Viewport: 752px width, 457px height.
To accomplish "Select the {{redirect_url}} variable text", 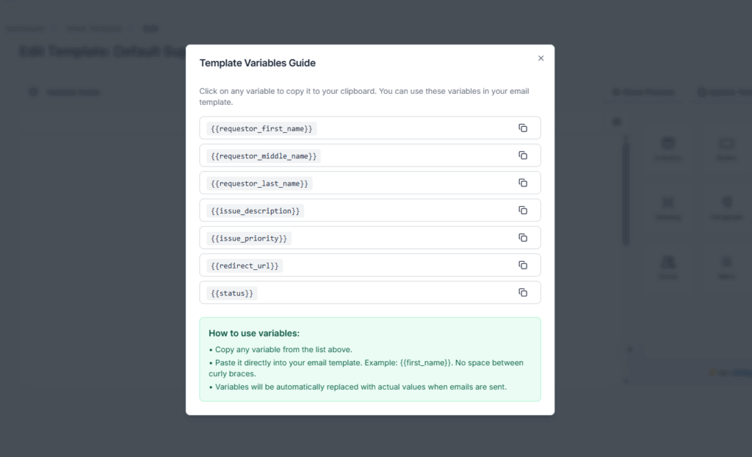I will pos(246,266).
